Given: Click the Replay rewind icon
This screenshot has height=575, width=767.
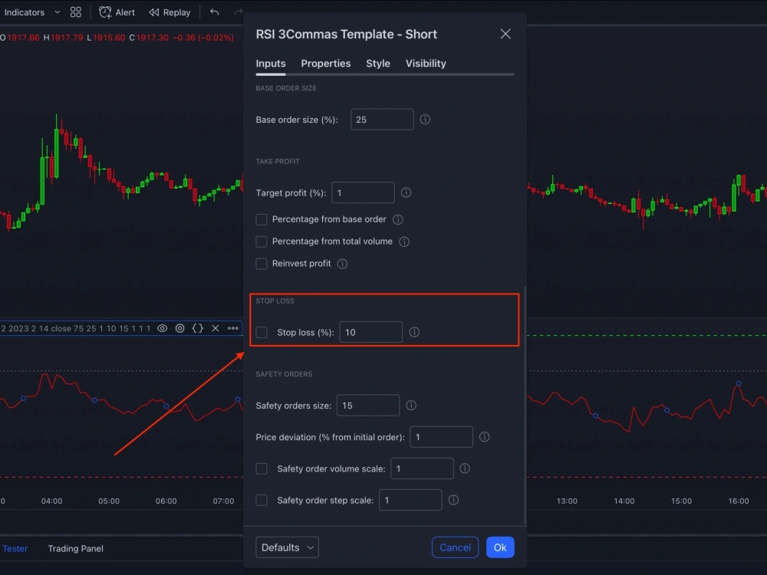Looking at the screenshot, I should click(154, 12).
